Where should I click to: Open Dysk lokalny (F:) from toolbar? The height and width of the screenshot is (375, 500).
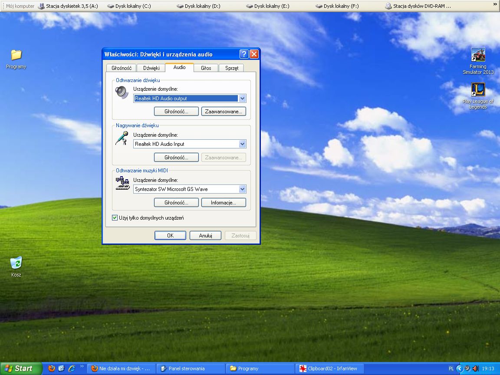point(337,6)
